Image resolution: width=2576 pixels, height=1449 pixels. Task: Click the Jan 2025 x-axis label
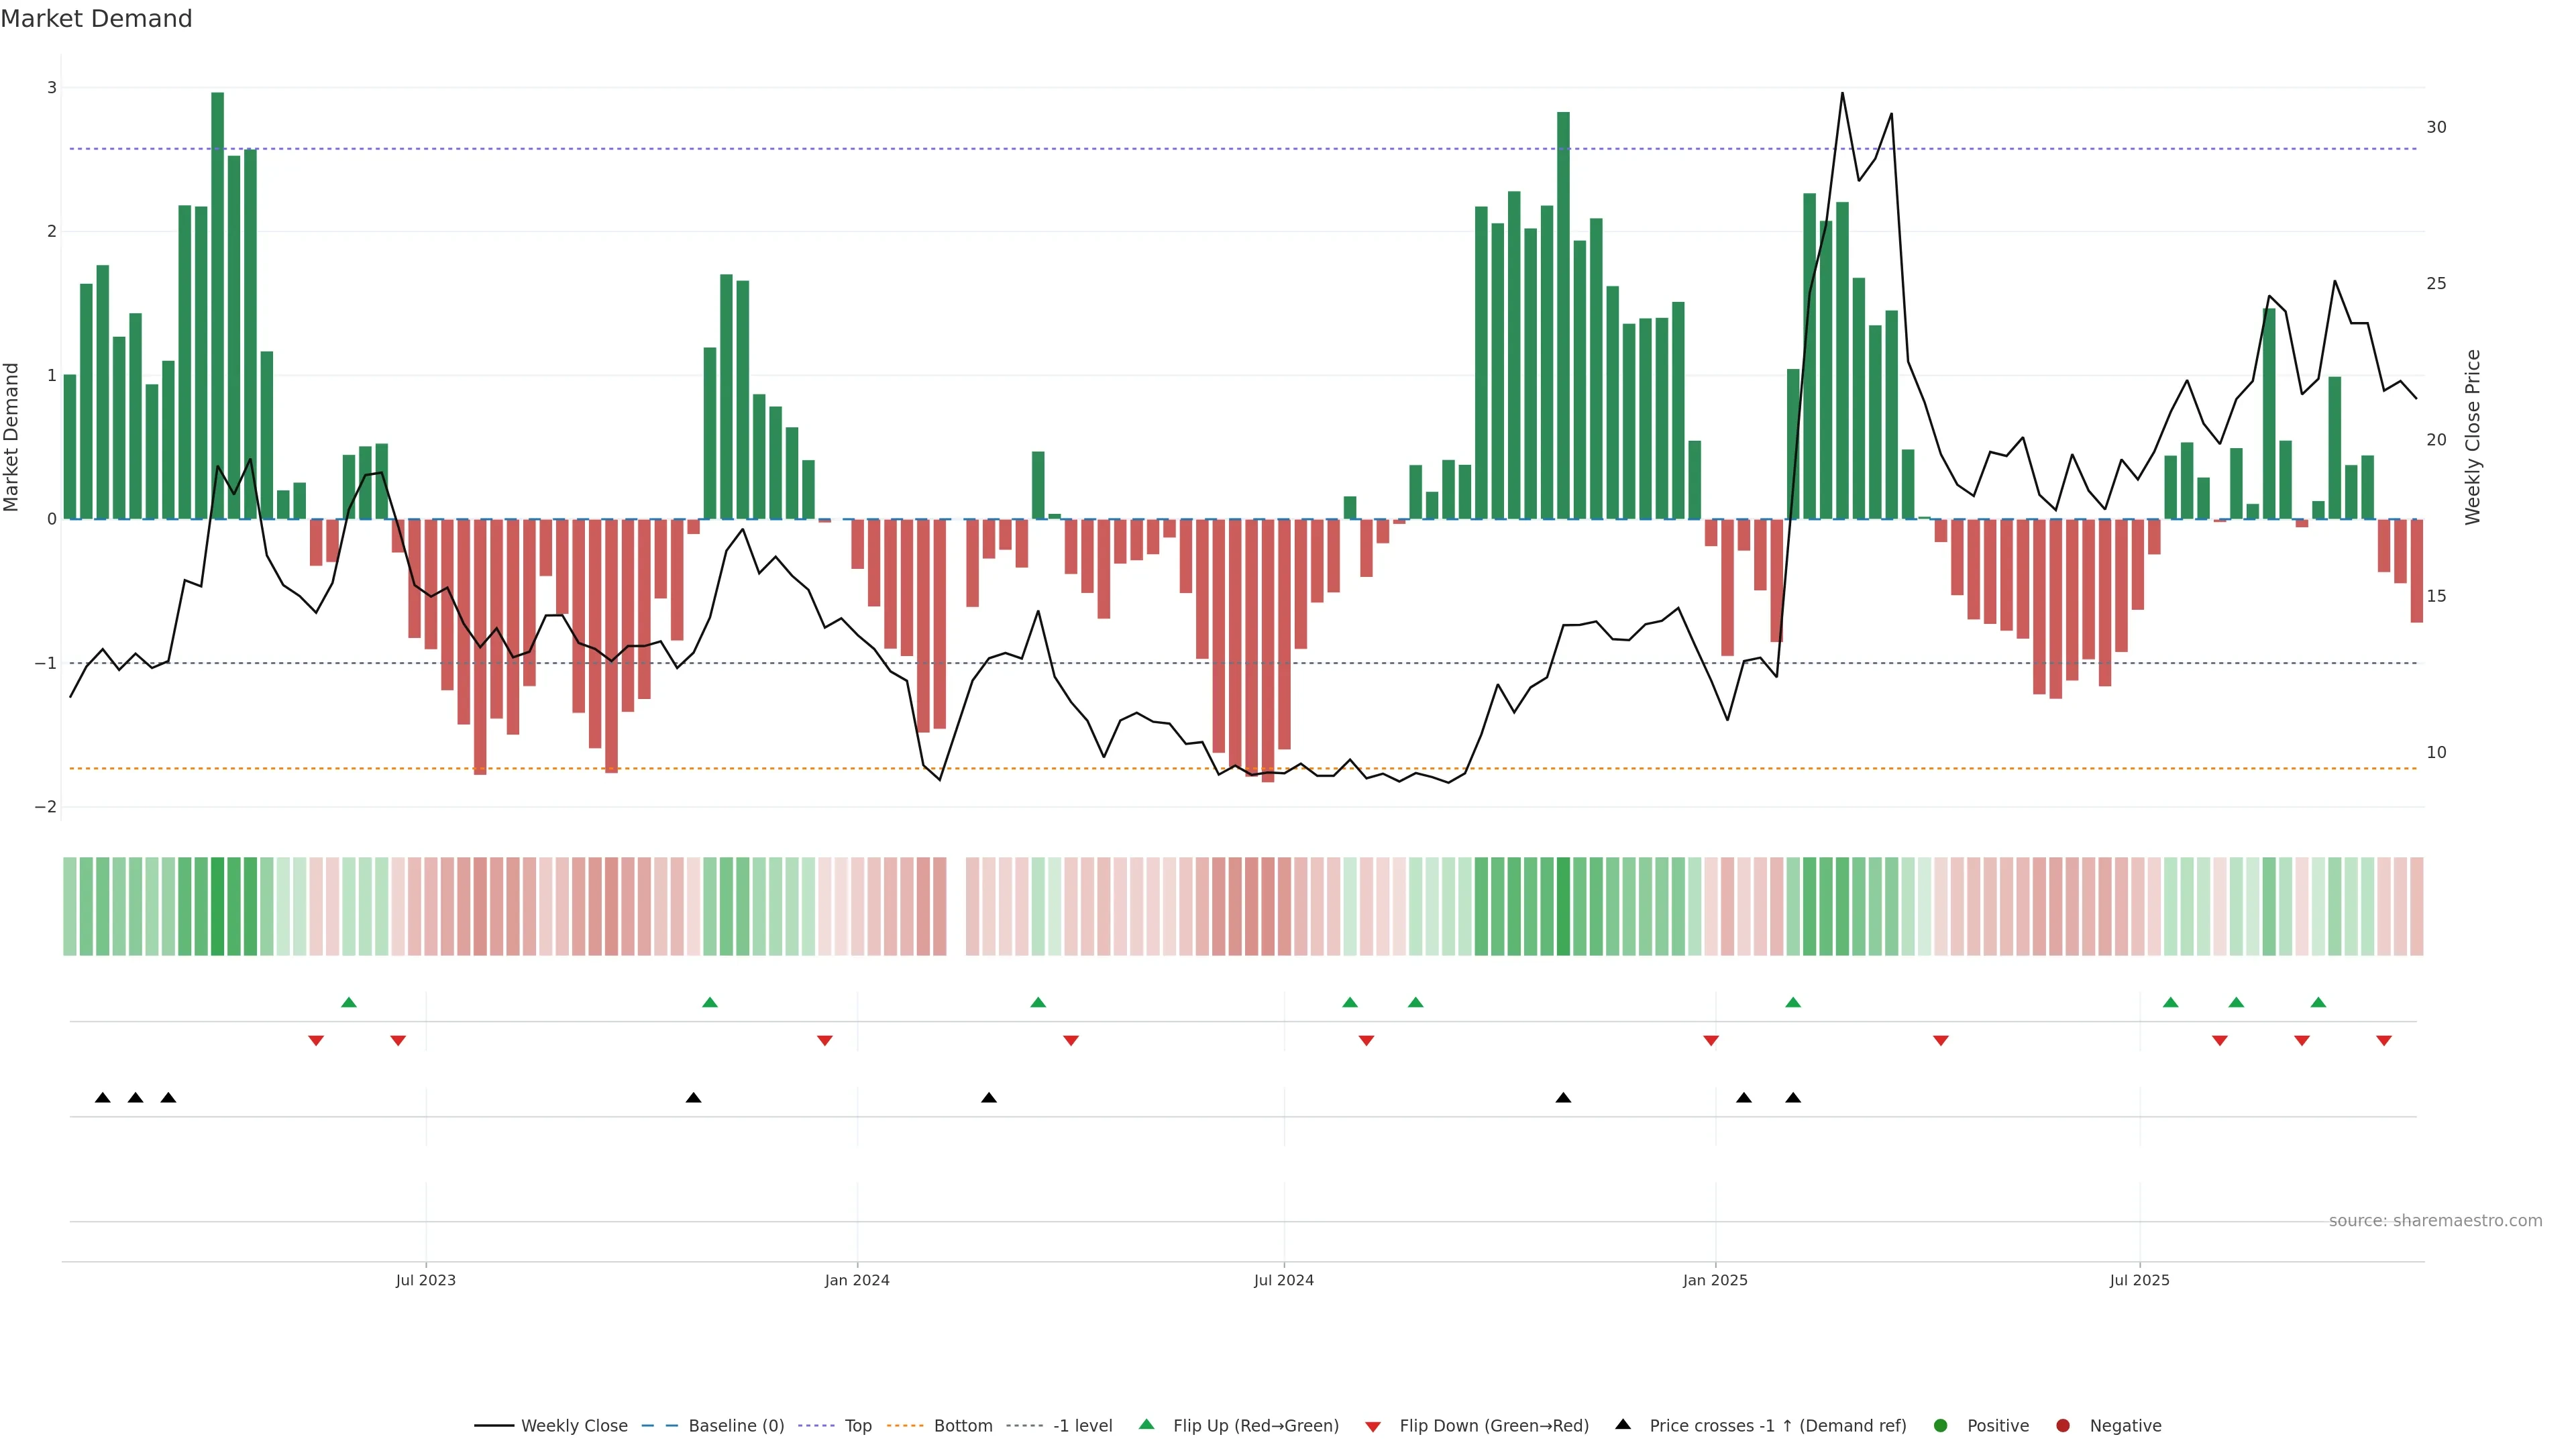point(1715,1280)
